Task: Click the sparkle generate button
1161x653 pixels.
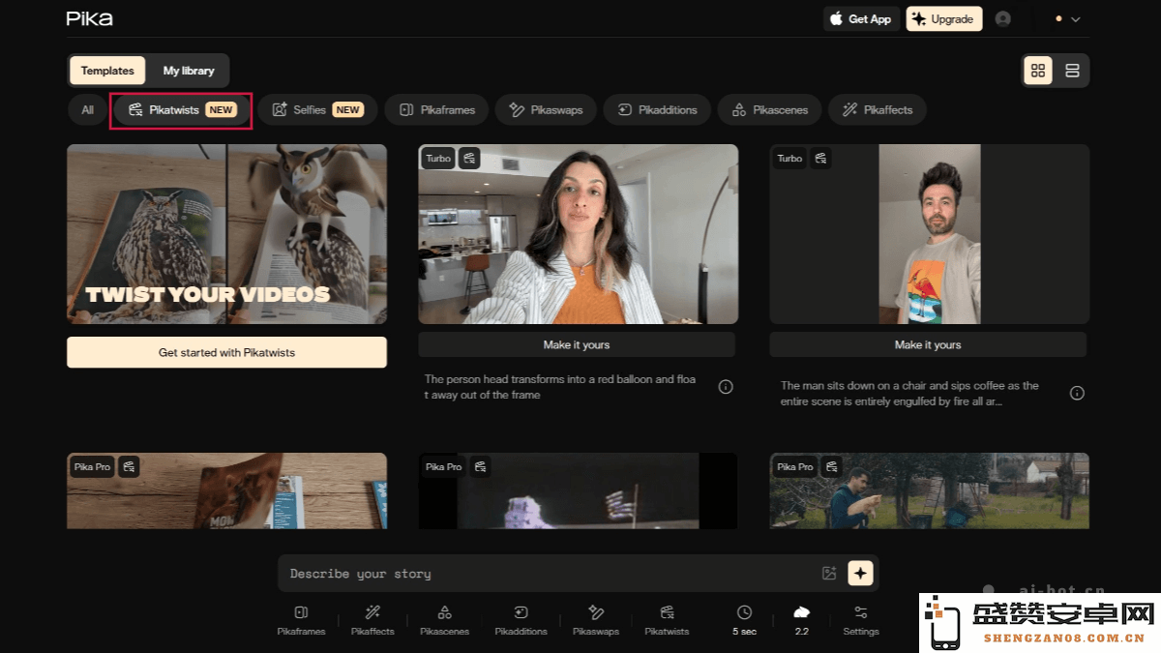Action: tap(860, 573)
